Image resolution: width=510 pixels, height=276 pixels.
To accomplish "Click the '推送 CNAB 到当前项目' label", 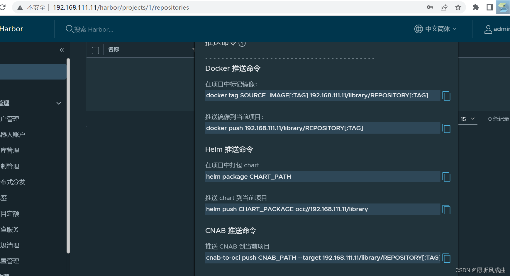I will 237,246.
